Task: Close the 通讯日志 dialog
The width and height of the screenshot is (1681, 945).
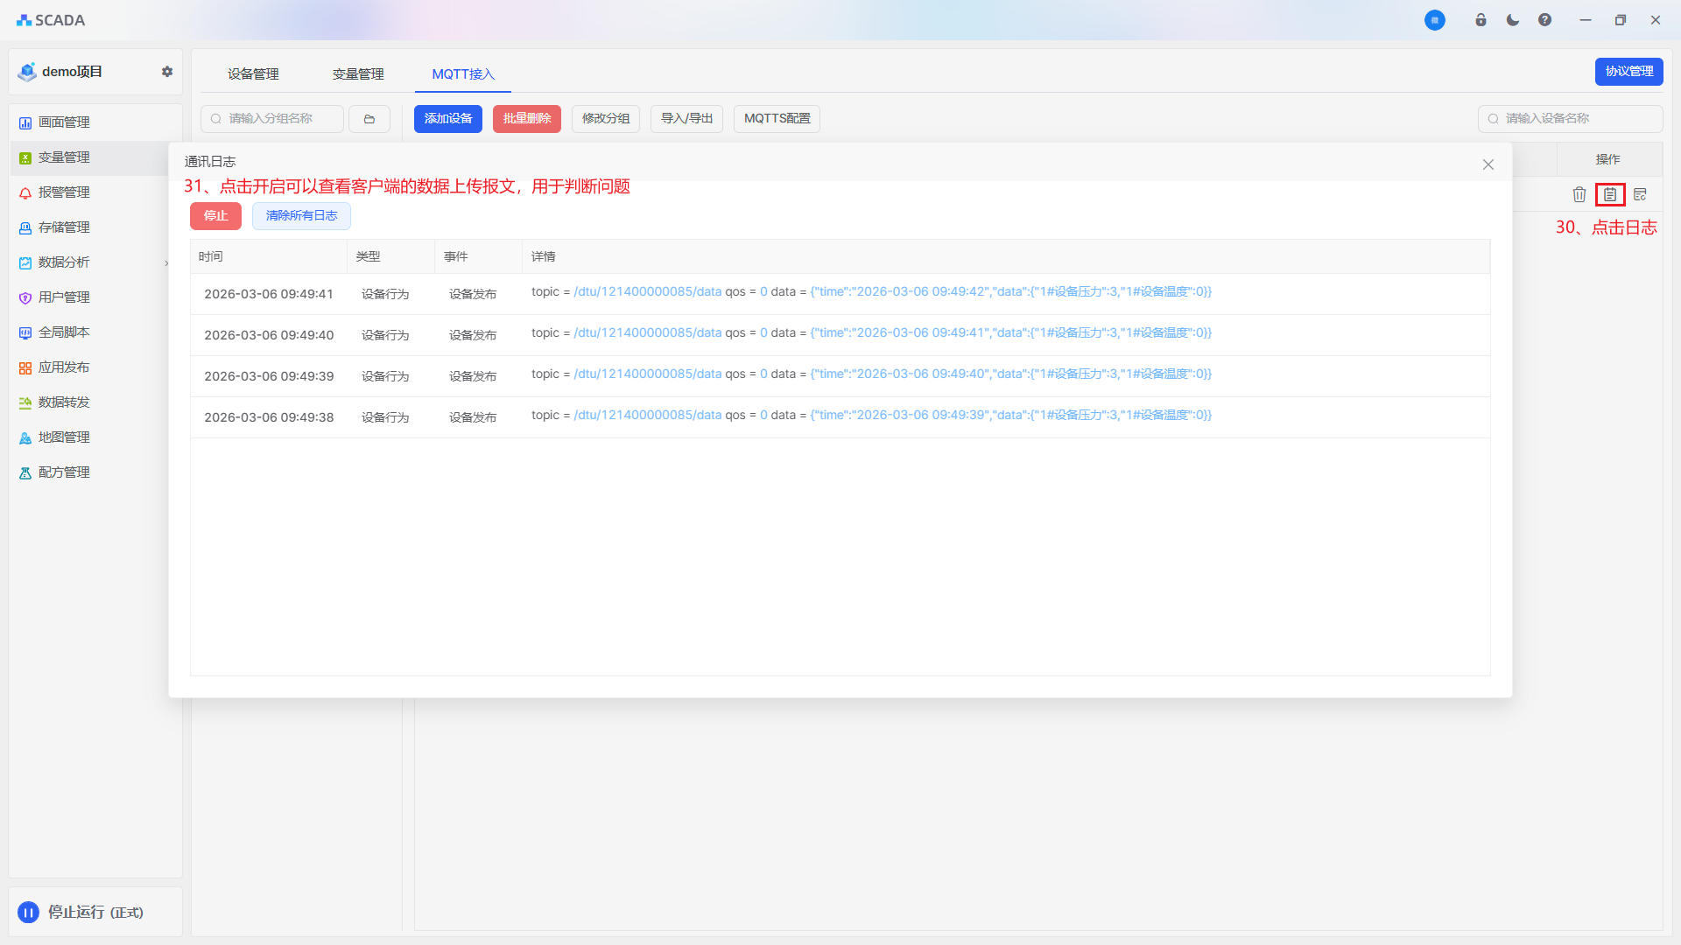Action: point(1488,164)
